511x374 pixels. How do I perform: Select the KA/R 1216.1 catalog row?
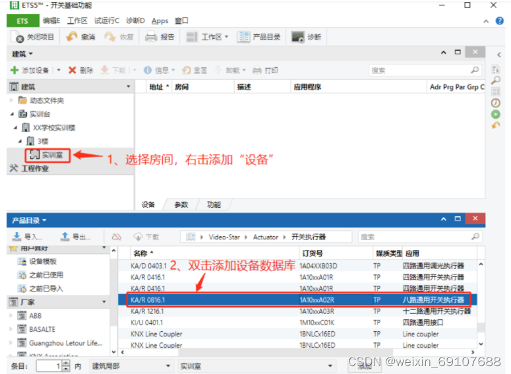point(297,311)
